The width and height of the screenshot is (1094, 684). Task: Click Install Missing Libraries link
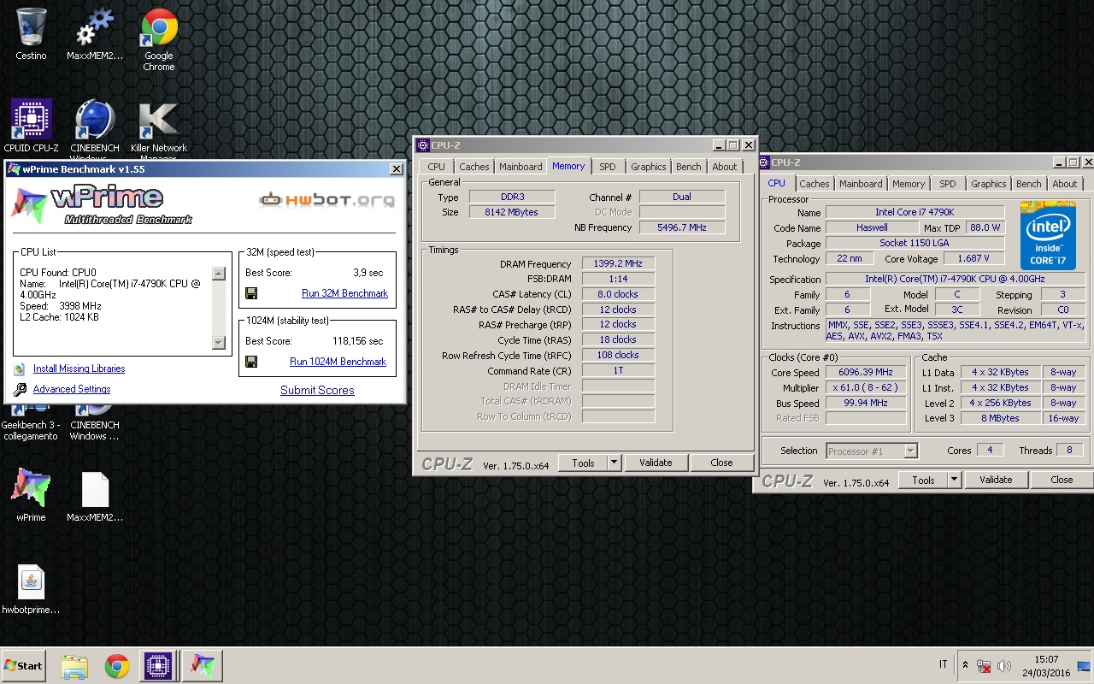79,369
